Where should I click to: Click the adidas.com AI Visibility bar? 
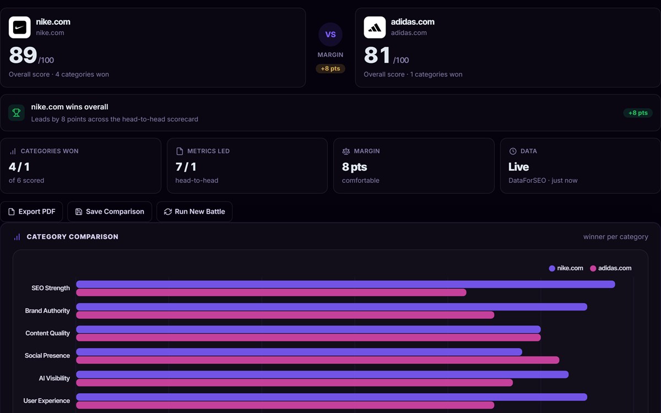[x=294, y=383]
